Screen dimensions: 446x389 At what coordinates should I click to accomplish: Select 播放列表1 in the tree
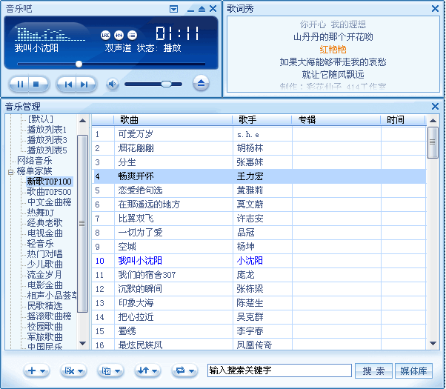point(47,130)
